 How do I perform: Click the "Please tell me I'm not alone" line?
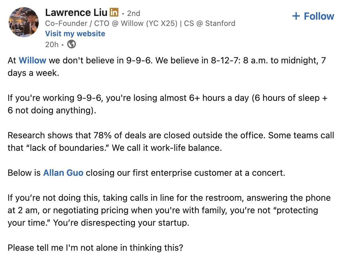(x=95, y=248)
